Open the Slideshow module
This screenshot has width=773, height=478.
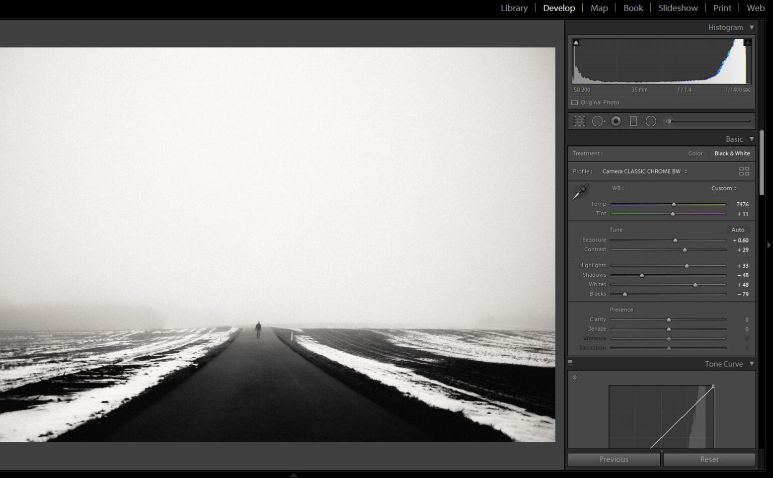677,8
